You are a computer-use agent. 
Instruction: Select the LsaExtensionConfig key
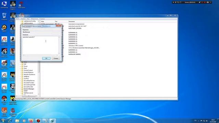click(x=29, y=21)
